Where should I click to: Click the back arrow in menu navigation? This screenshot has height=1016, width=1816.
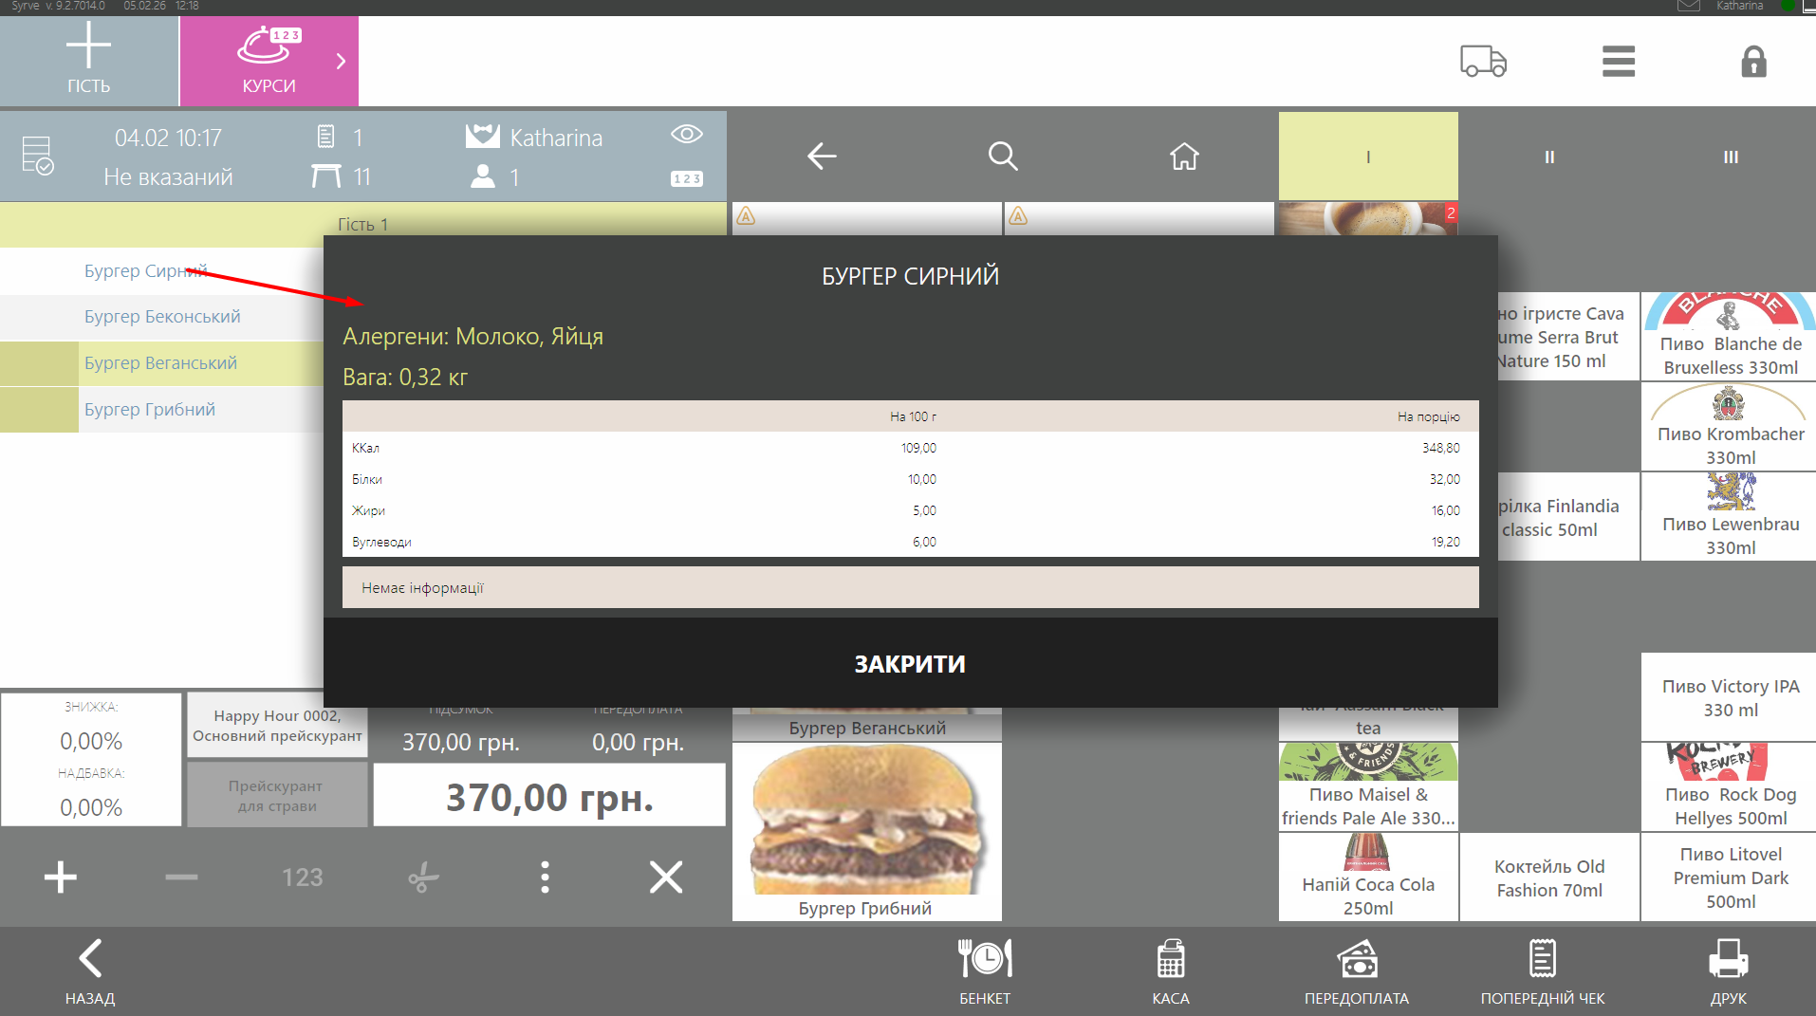pos(821,157)
